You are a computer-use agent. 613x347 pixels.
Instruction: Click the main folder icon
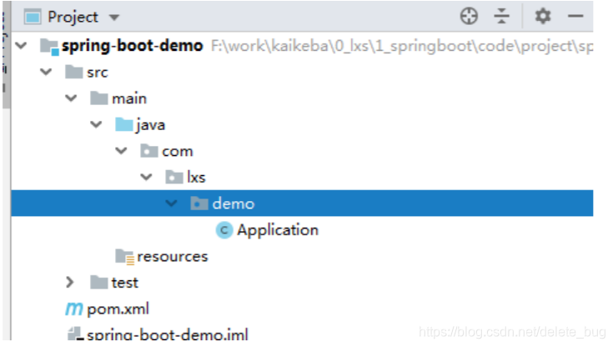[x=99, y=98]
